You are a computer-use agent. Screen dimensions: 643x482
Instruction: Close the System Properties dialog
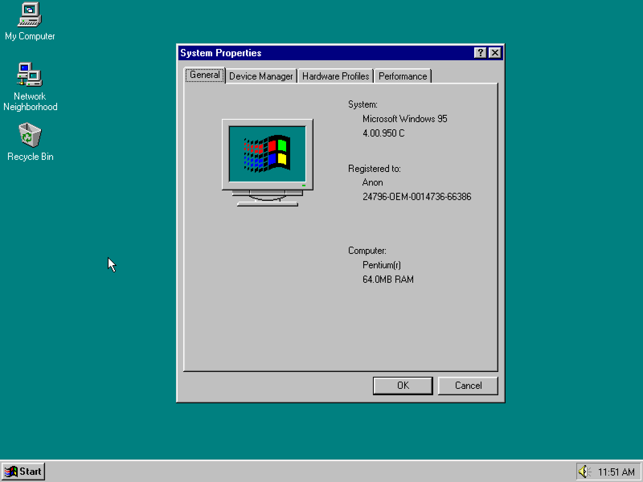click(495, 53)
